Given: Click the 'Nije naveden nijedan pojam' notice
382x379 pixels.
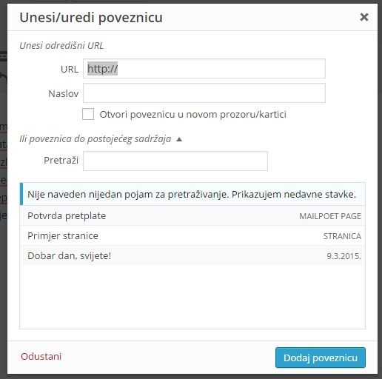Looking at the screenshot, I should tap(192, 194).
